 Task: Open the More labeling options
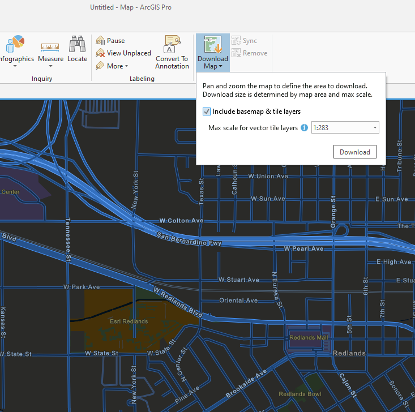pyautogui.click(x=112, y=66)
